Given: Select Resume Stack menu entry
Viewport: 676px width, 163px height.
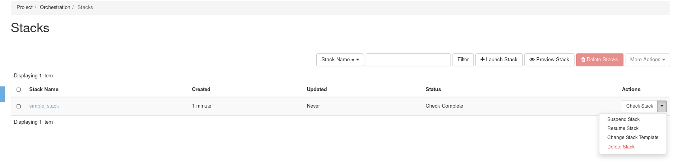Looking at the screenshot, I should point(623,128).
